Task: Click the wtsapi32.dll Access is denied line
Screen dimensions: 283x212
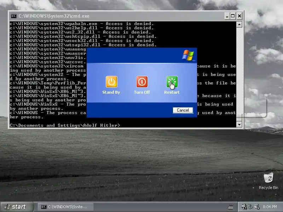Action: click(83, 45)
